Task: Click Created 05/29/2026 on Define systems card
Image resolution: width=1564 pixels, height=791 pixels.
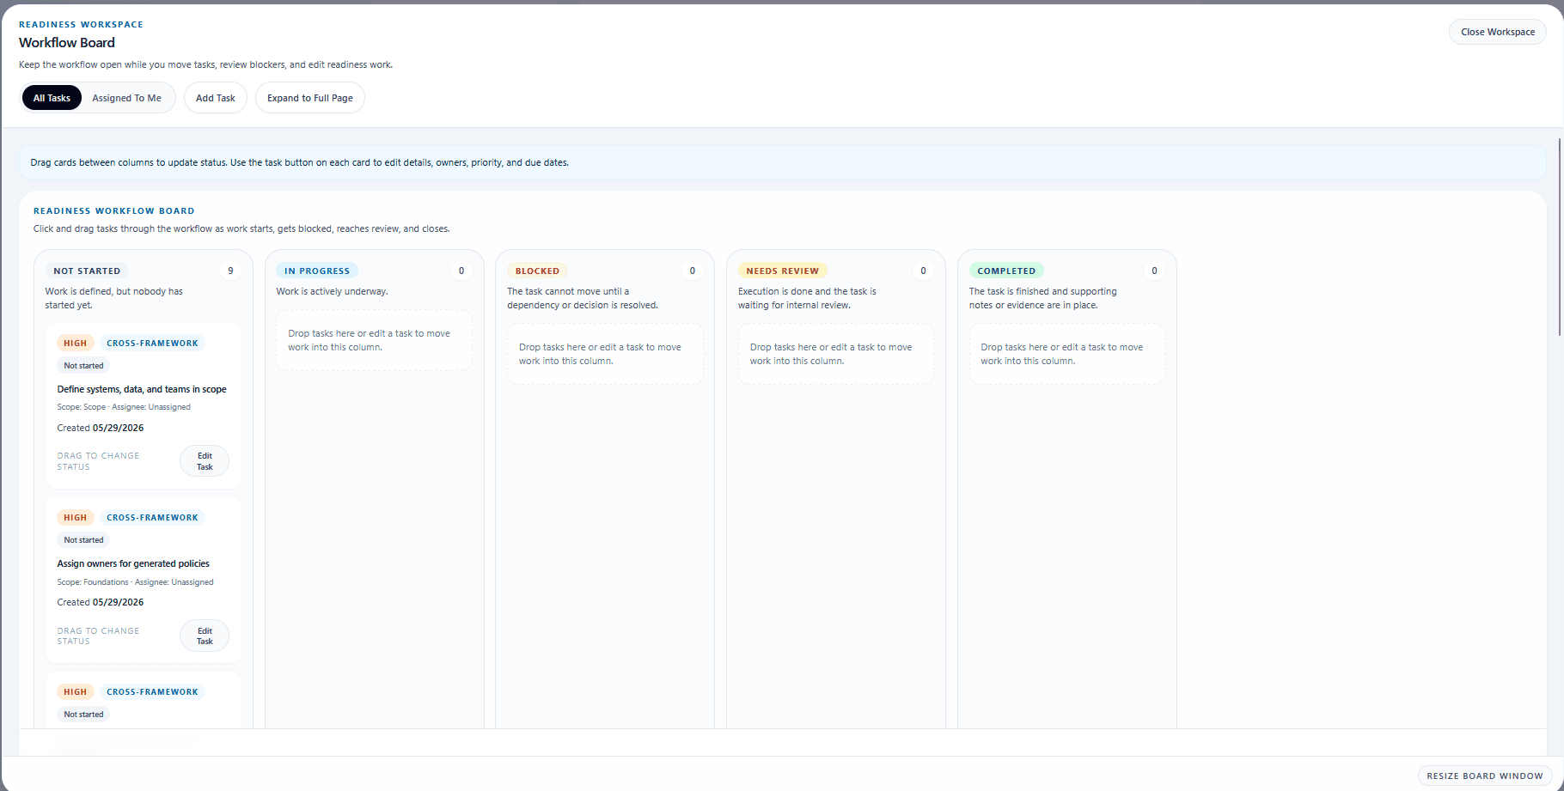Action: pos(101,428)
